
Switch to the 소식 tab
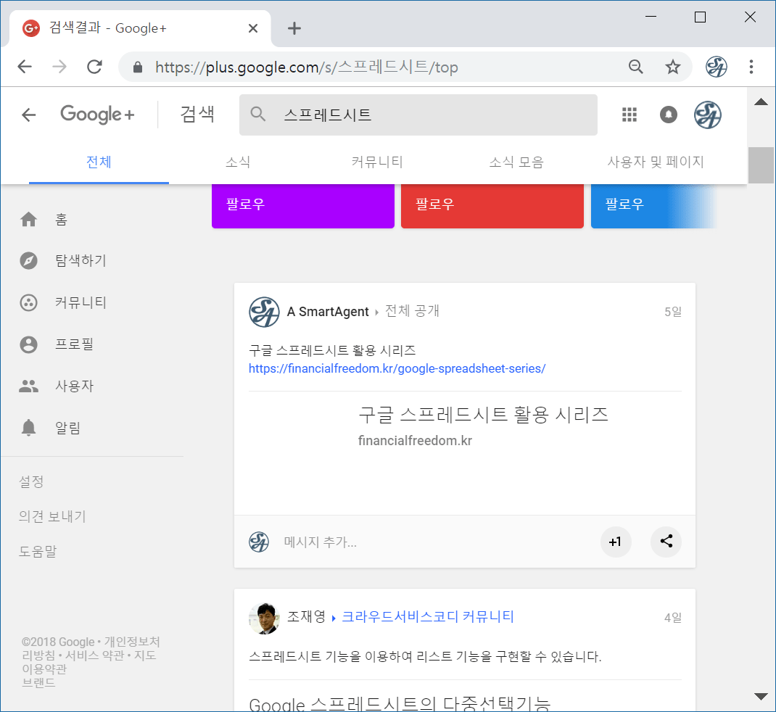238,162
